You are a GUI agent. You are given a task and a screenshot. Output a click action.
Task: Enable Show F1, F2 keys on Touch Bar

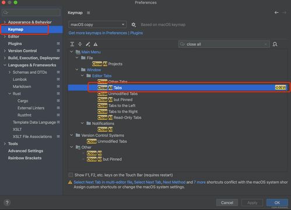tap(71, 175)
